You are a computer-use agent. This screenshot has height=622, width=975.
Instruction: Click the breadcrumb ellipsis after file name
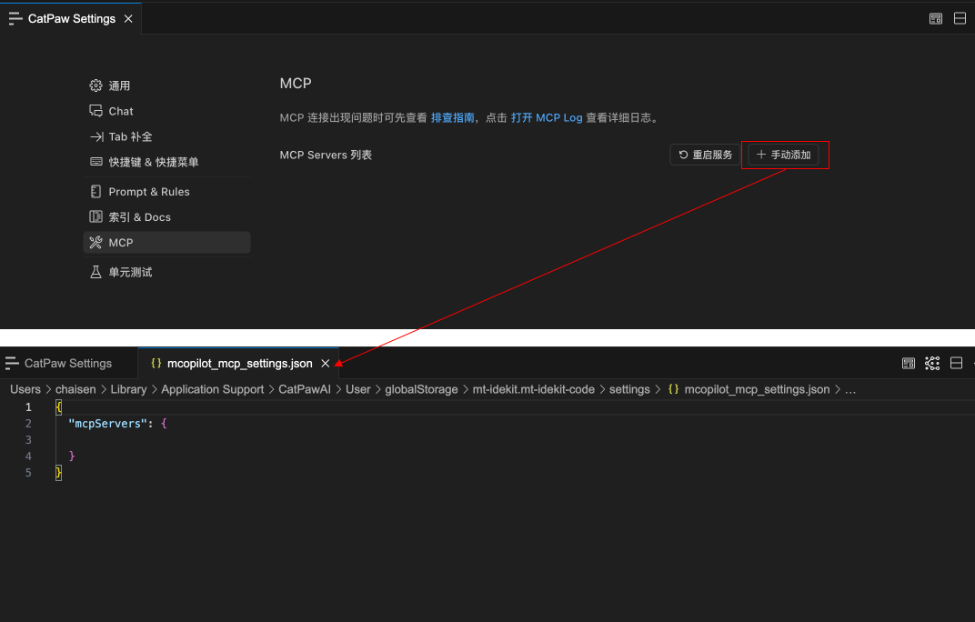point(850,389)
